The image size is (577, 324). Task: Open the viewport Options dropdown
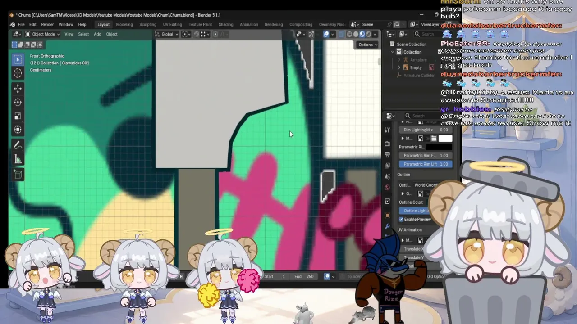coord(367,45)
